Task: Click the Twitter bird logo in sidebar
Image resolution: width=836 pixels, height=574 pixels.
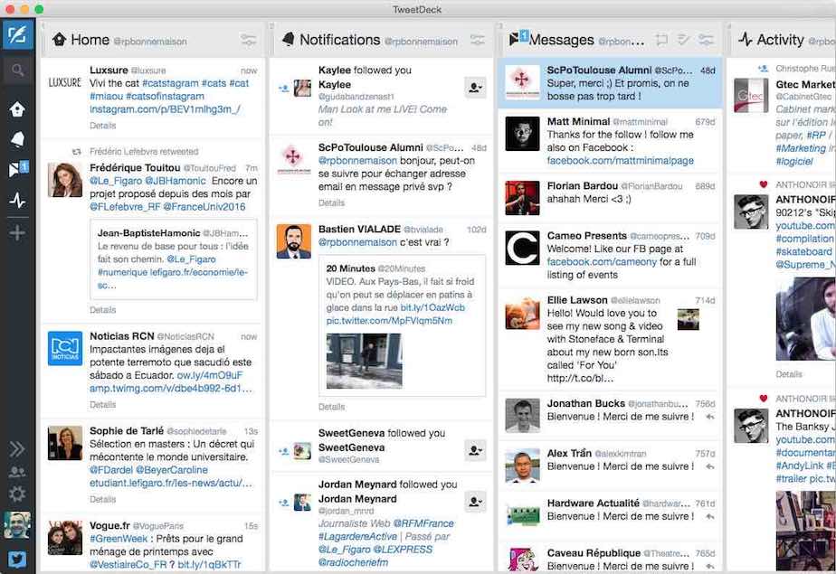Action: pyautogui.click(x=17, y=560)
